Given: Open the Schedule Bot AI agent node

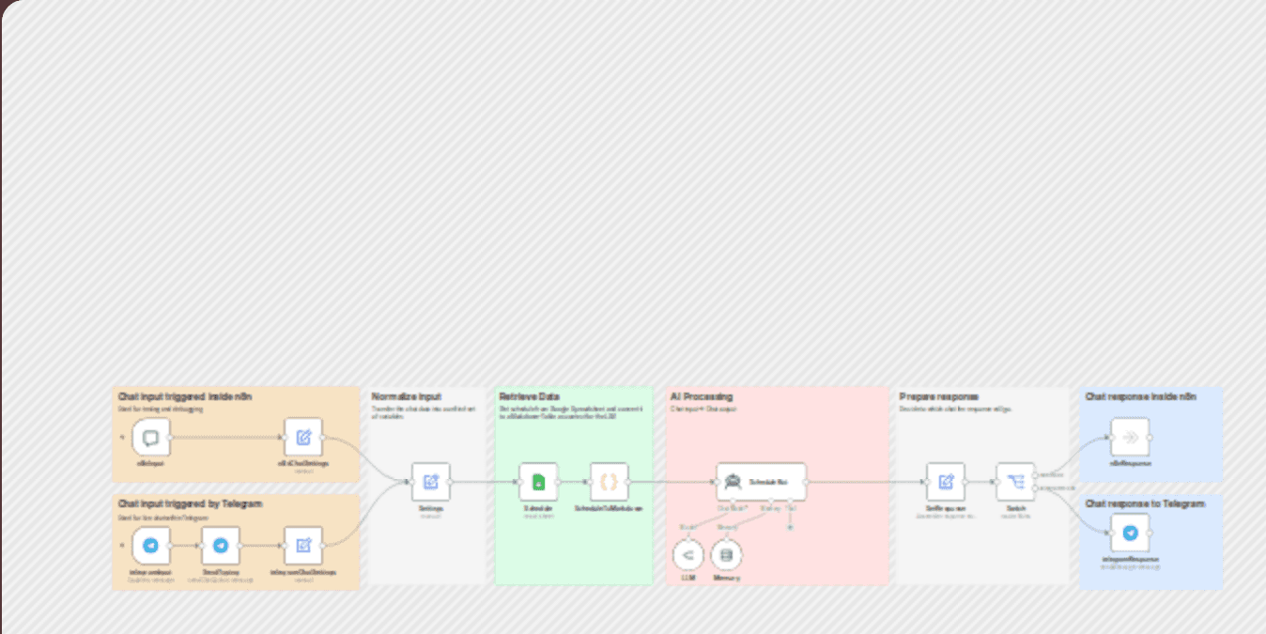Looking at the screenshot, I should pos(761,482).
